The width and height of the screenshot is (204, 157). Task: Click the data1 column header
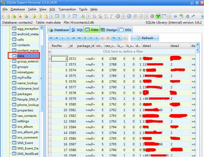point(156,46)
